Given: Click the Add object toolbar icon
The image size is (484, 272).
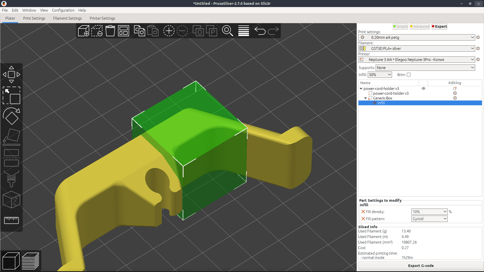Looking at the screenshot, I should pyautogui.click(x=84, y=31).
